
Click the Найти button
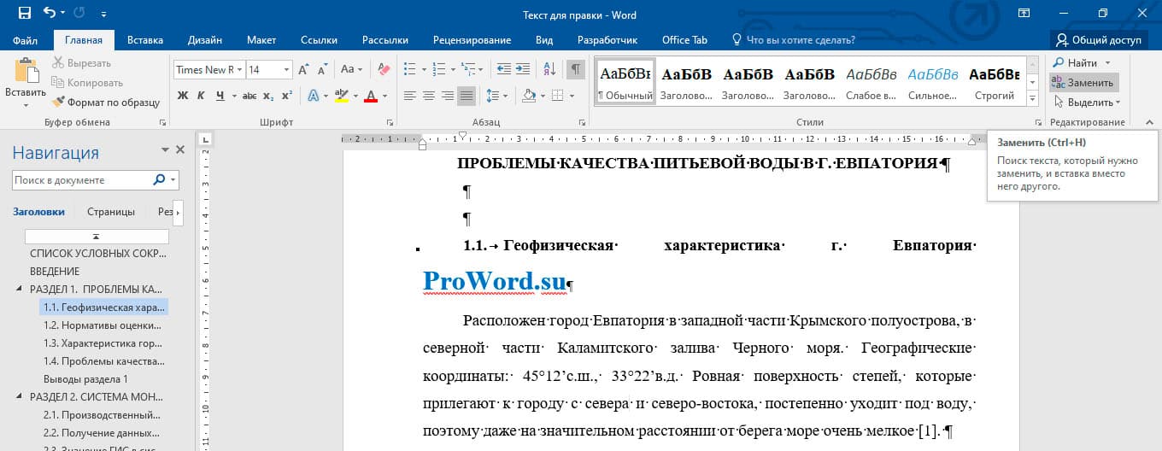pyautogui.click(x=1075, y=62)
